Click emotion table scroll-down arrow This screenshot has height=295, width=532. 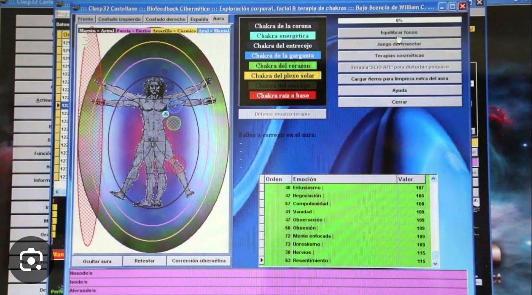(435, 263)
